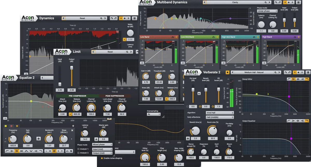Switch to the B preset slot in Dynamics
311x167 pixels.
[128, 18]
